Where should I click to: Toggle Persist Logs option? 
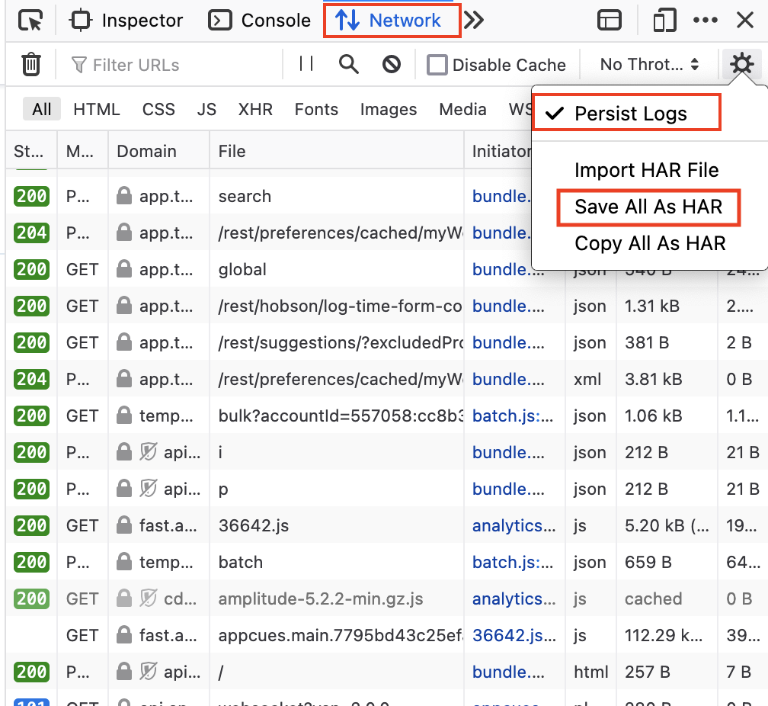pos(630,114)
